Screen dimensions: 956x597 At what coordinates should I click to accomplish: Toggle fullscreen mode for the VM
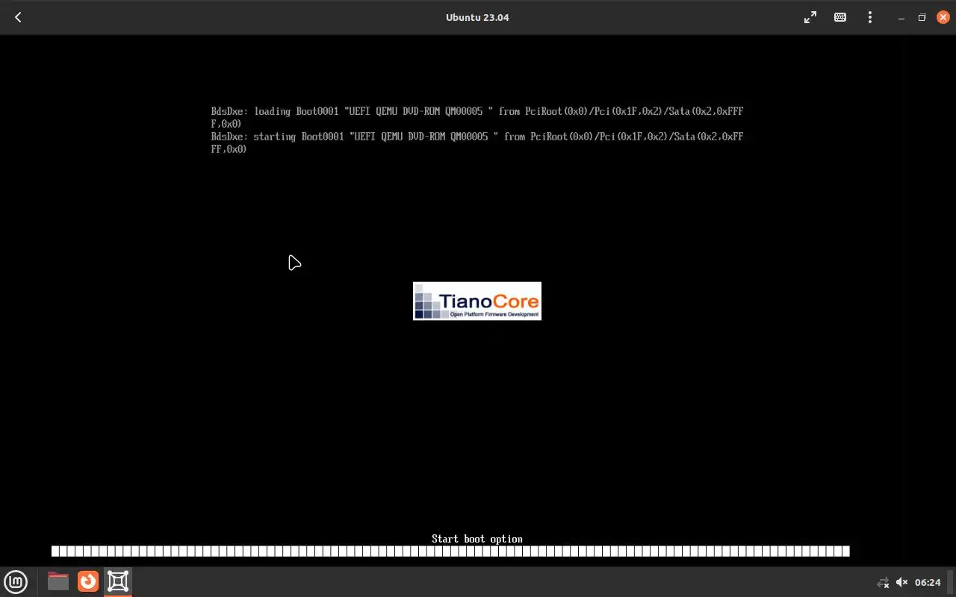(810, 17)
